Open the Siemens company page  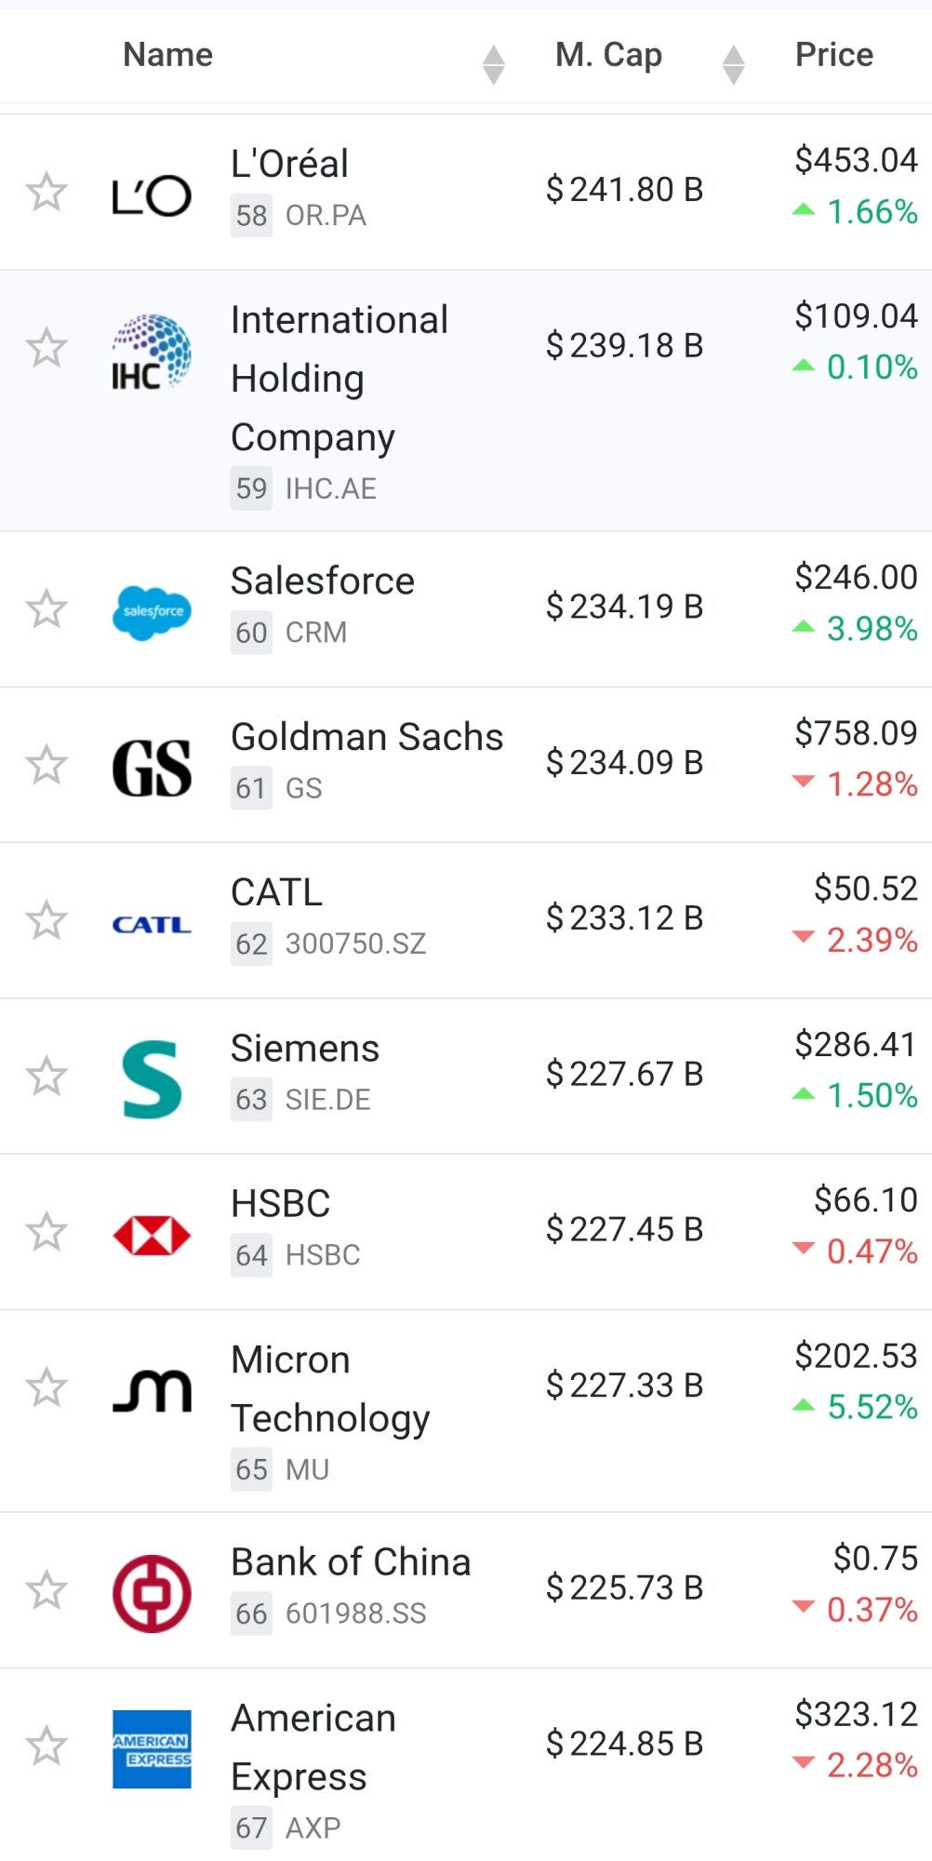(305, 1049)
